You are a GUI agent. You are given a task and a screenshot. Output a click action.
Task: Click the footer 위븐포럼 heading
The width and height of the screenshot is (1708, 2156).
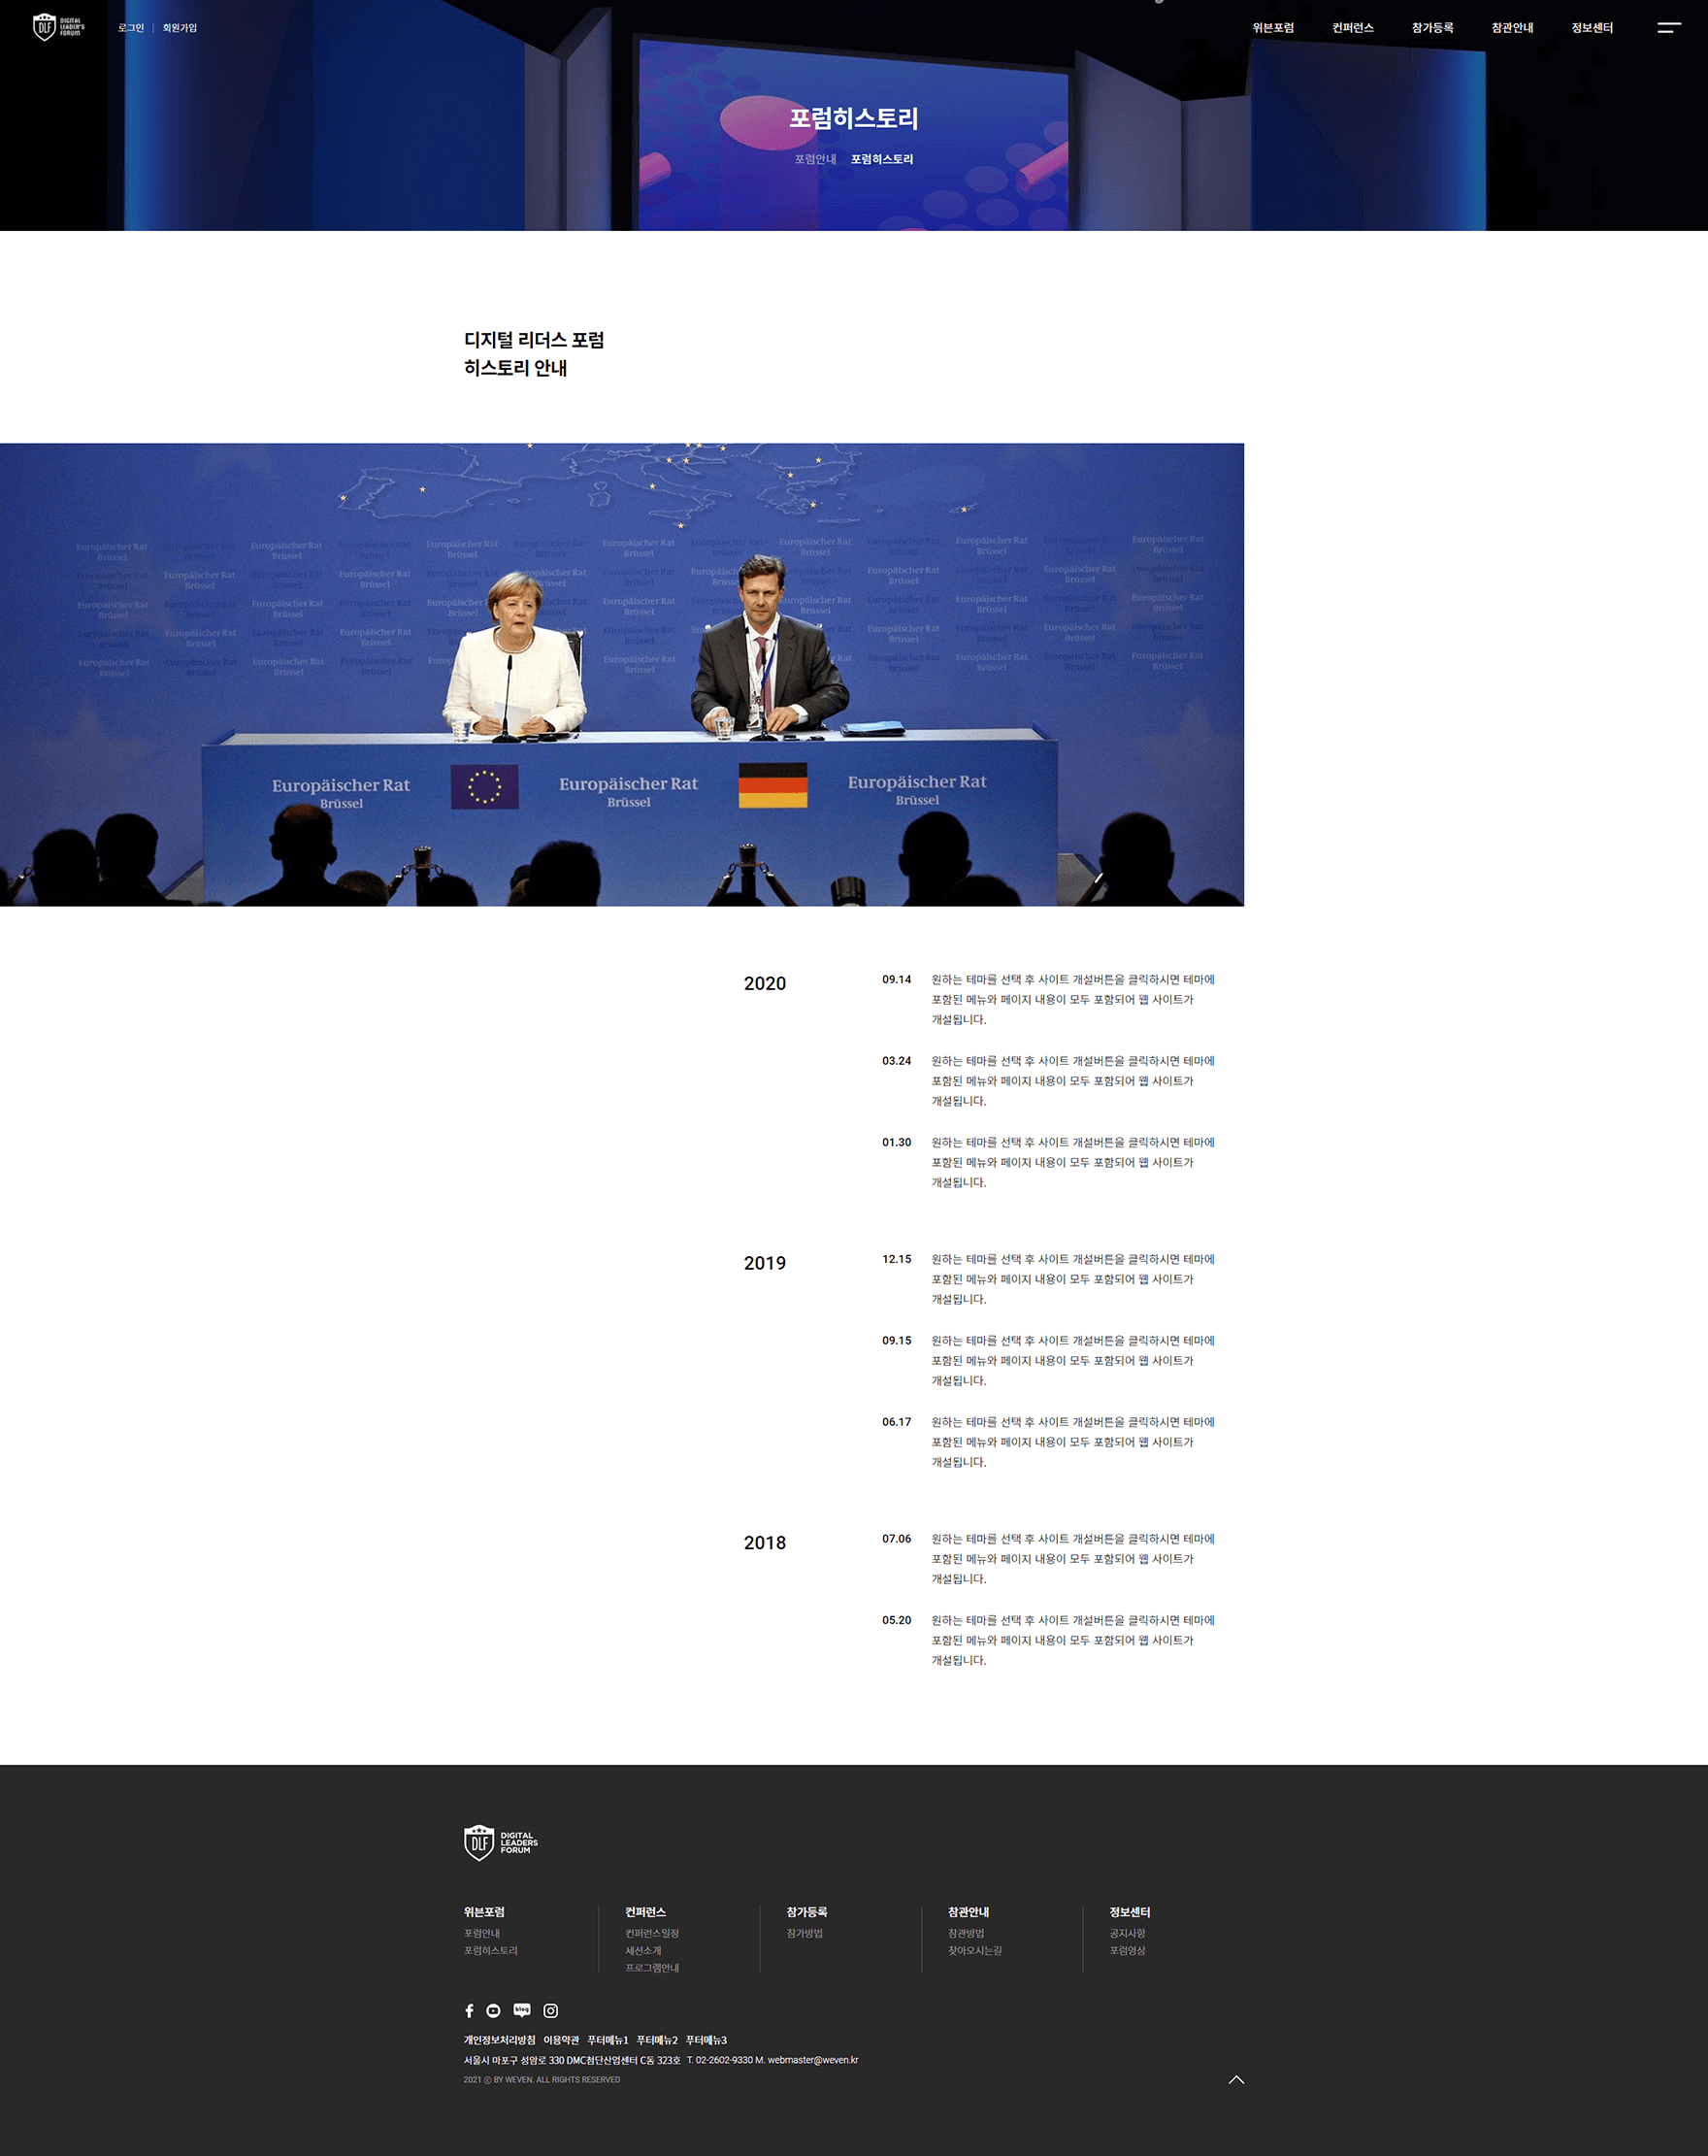coord(484,1912)
